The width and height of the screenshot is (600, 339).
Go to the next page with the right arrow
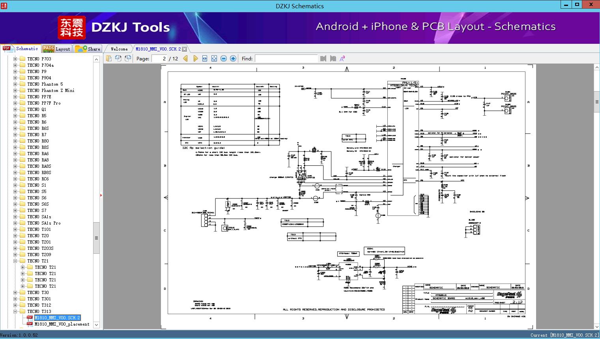(195, 58)
